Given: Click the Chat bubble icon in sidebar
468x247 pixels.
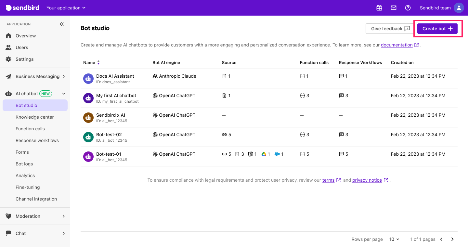Looking at the screenshot, I should pos(9,233).
